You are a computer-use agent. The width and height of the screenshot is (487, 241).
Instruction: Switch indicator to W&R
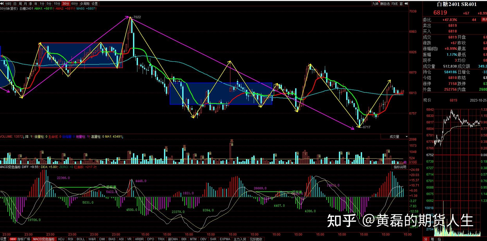(92, 239)
